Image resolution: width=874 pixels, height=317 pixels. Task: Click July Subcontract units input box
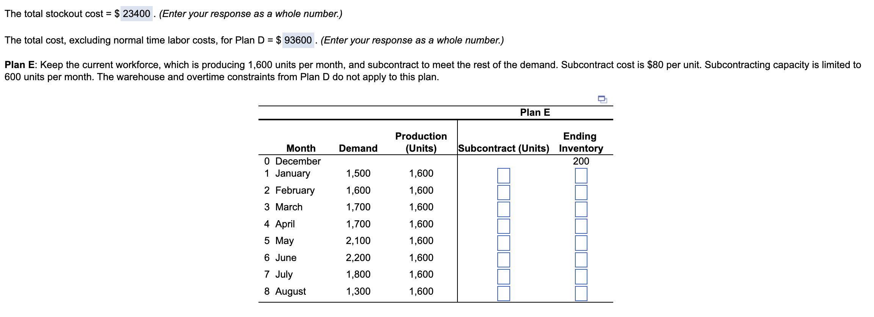[x=503, y=277]
